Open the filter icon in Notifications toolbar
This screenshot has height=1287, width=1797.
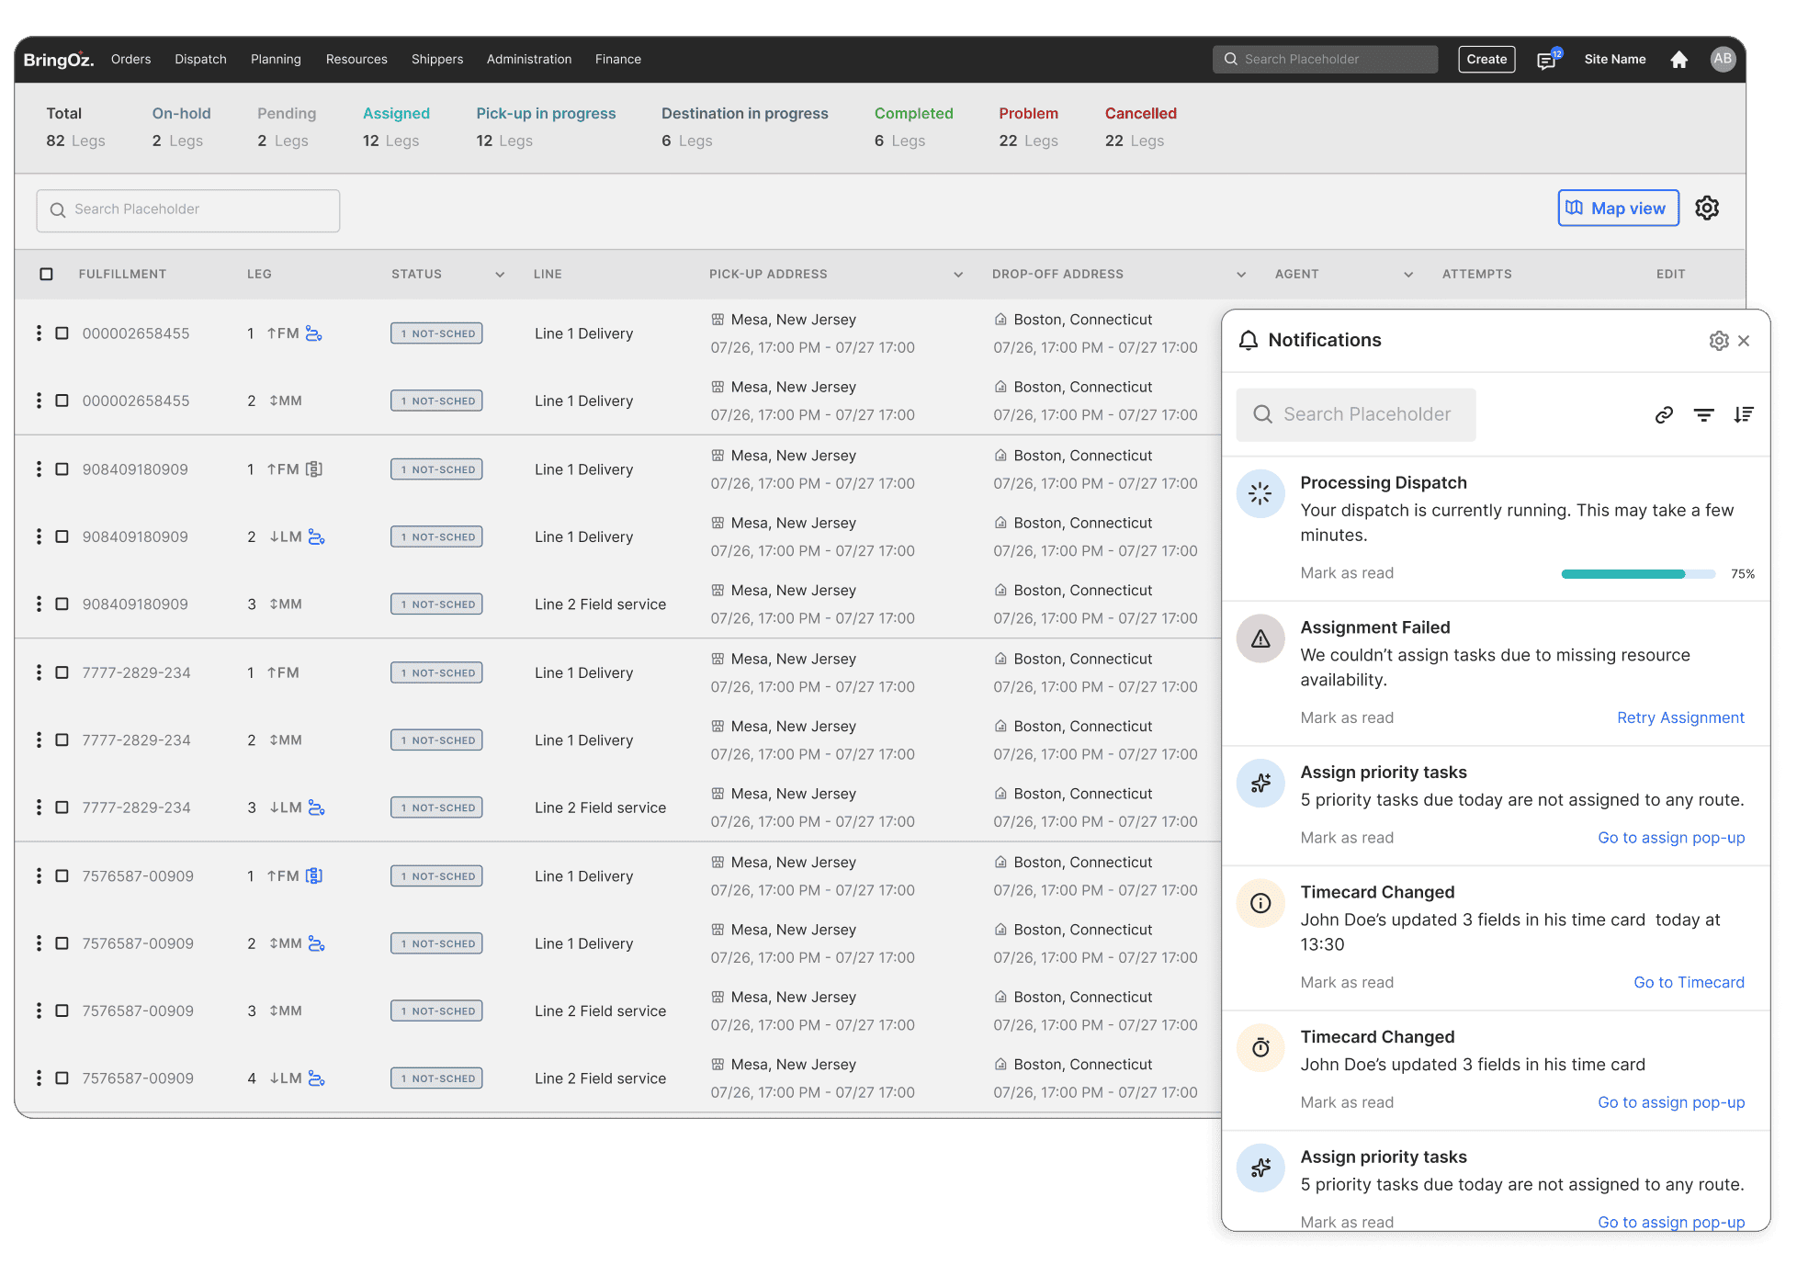pyautogui.click(x=1703, y=415)
